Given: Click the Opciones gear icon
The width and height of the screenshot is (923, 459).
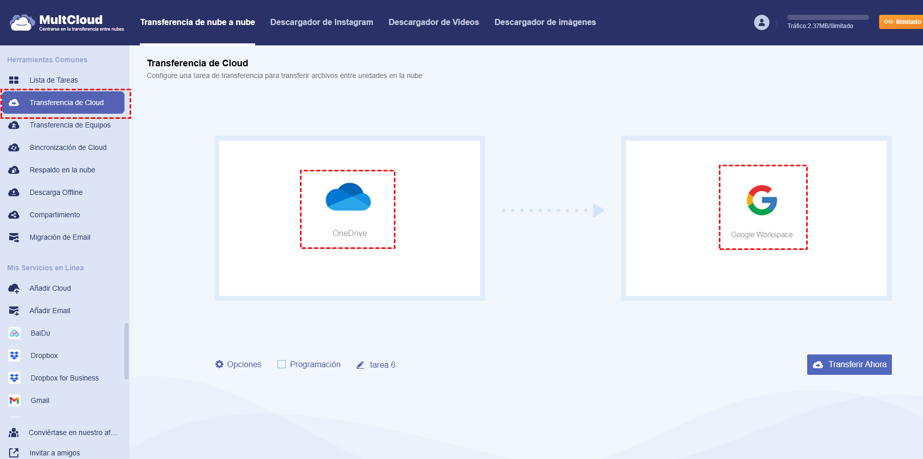Looking at the screenshot, I should (219, 364).
